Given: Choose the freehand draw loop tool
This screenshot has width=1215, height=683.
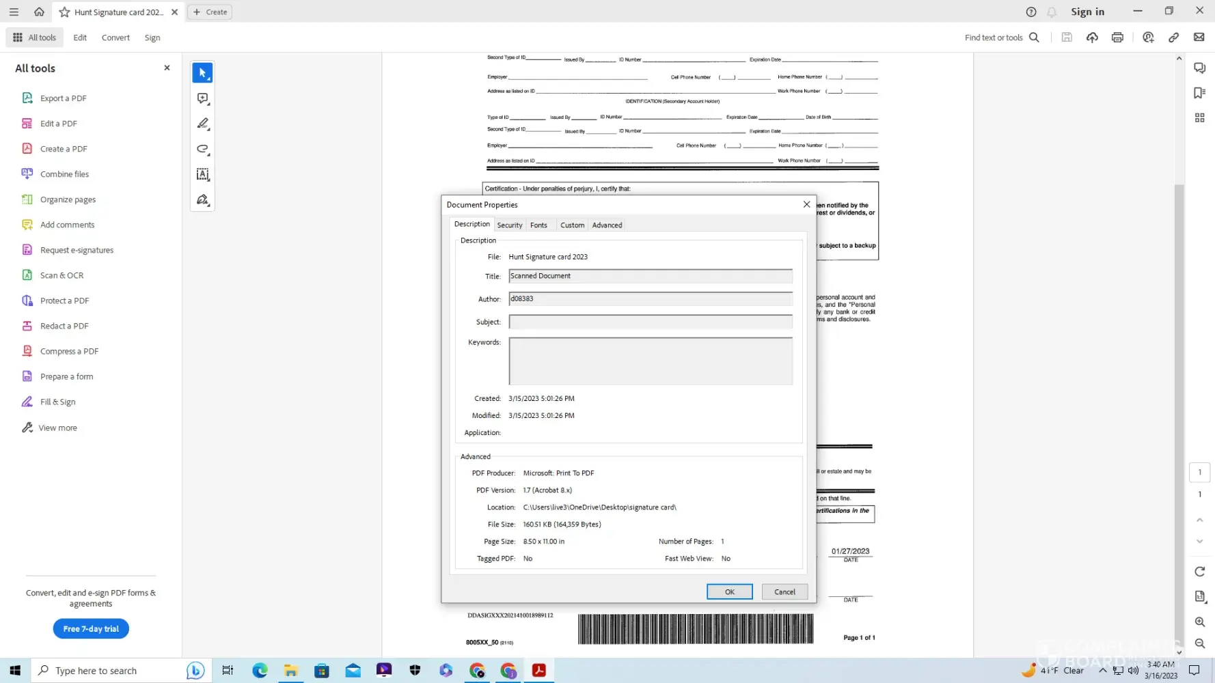Looking at the screenshot, I should tap(202, 149).
